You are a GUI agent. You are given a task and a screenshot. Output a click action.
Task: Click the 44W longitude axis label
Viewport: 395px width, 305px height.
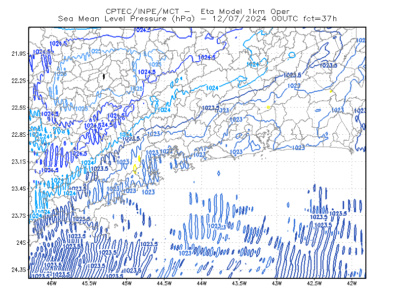[x=202, y=283]
